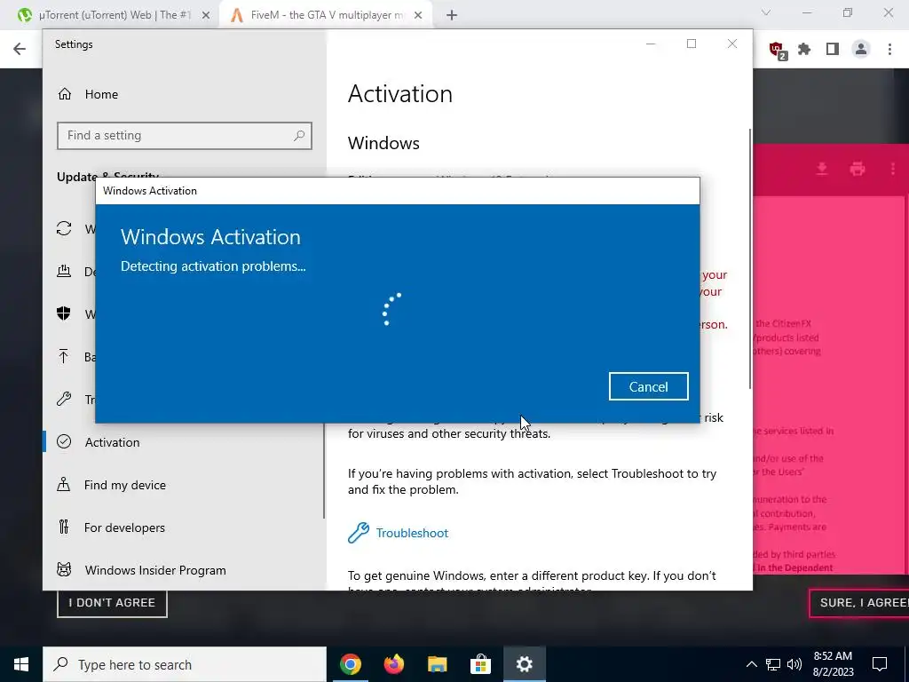Open the network status tray icon
This screenshot has height=682, width=909.
[x=773, y=664]
